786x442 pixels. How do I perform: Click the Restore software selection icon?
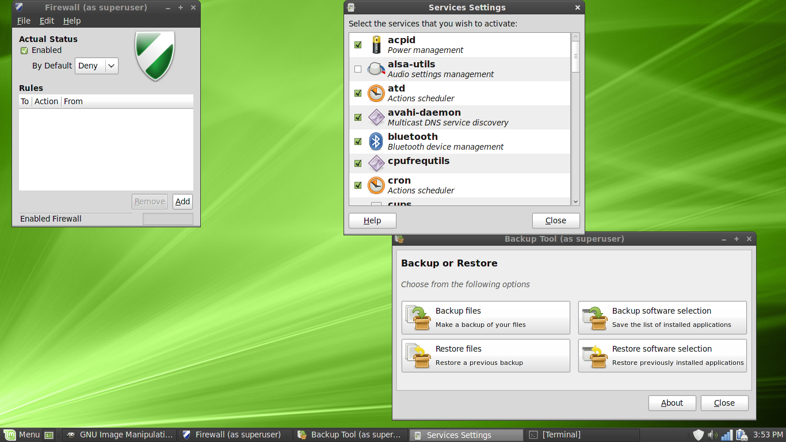tap(595, 356)
